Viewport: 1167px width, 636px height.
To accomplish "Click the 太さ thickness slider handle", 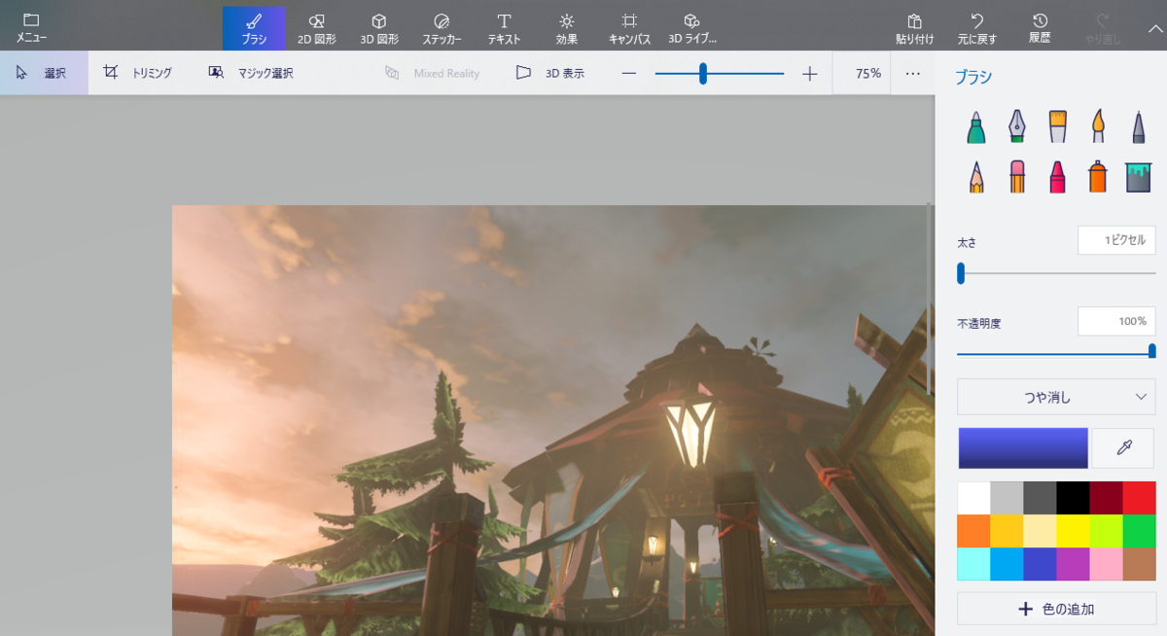I will pos(961,273).
